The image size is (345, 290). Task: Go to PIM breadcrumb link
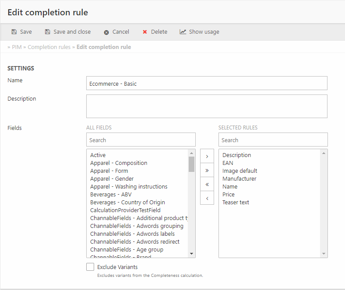click(x=17, y=47)
